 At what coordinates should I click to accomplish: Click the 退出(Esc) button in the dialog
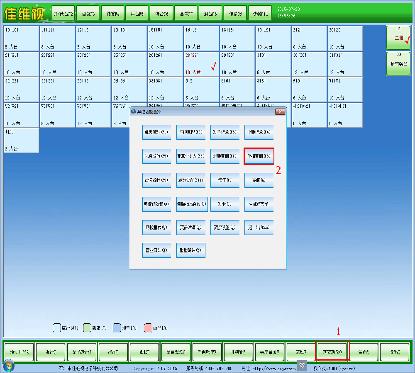(x=259, y=228)
